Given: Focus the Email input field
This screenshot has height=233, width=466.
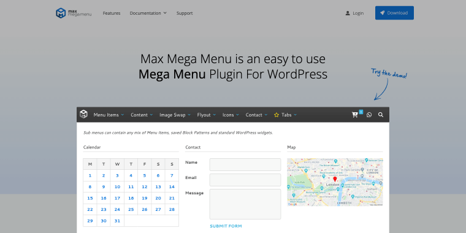Looking at the screenshot, I should [245, 180].
